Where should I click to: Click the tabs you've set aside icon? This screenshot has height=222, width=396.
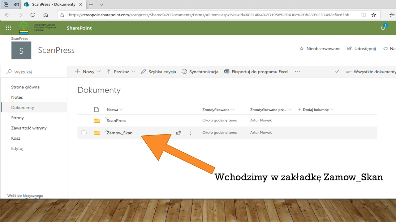click(x=6, y=5)
